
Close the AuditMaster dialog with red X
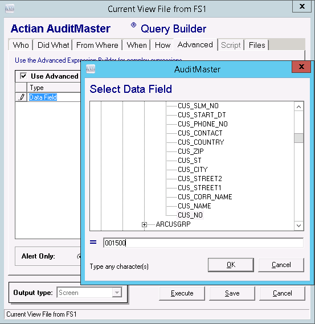(x=301, y=67)
